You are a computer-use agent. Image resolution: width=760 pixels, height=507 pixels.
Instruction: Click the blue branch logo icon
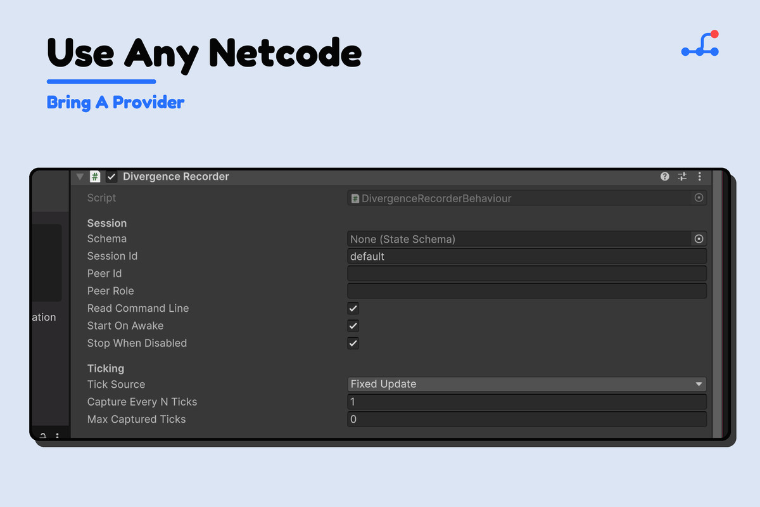pyautogui.click(x=700, y=44)
